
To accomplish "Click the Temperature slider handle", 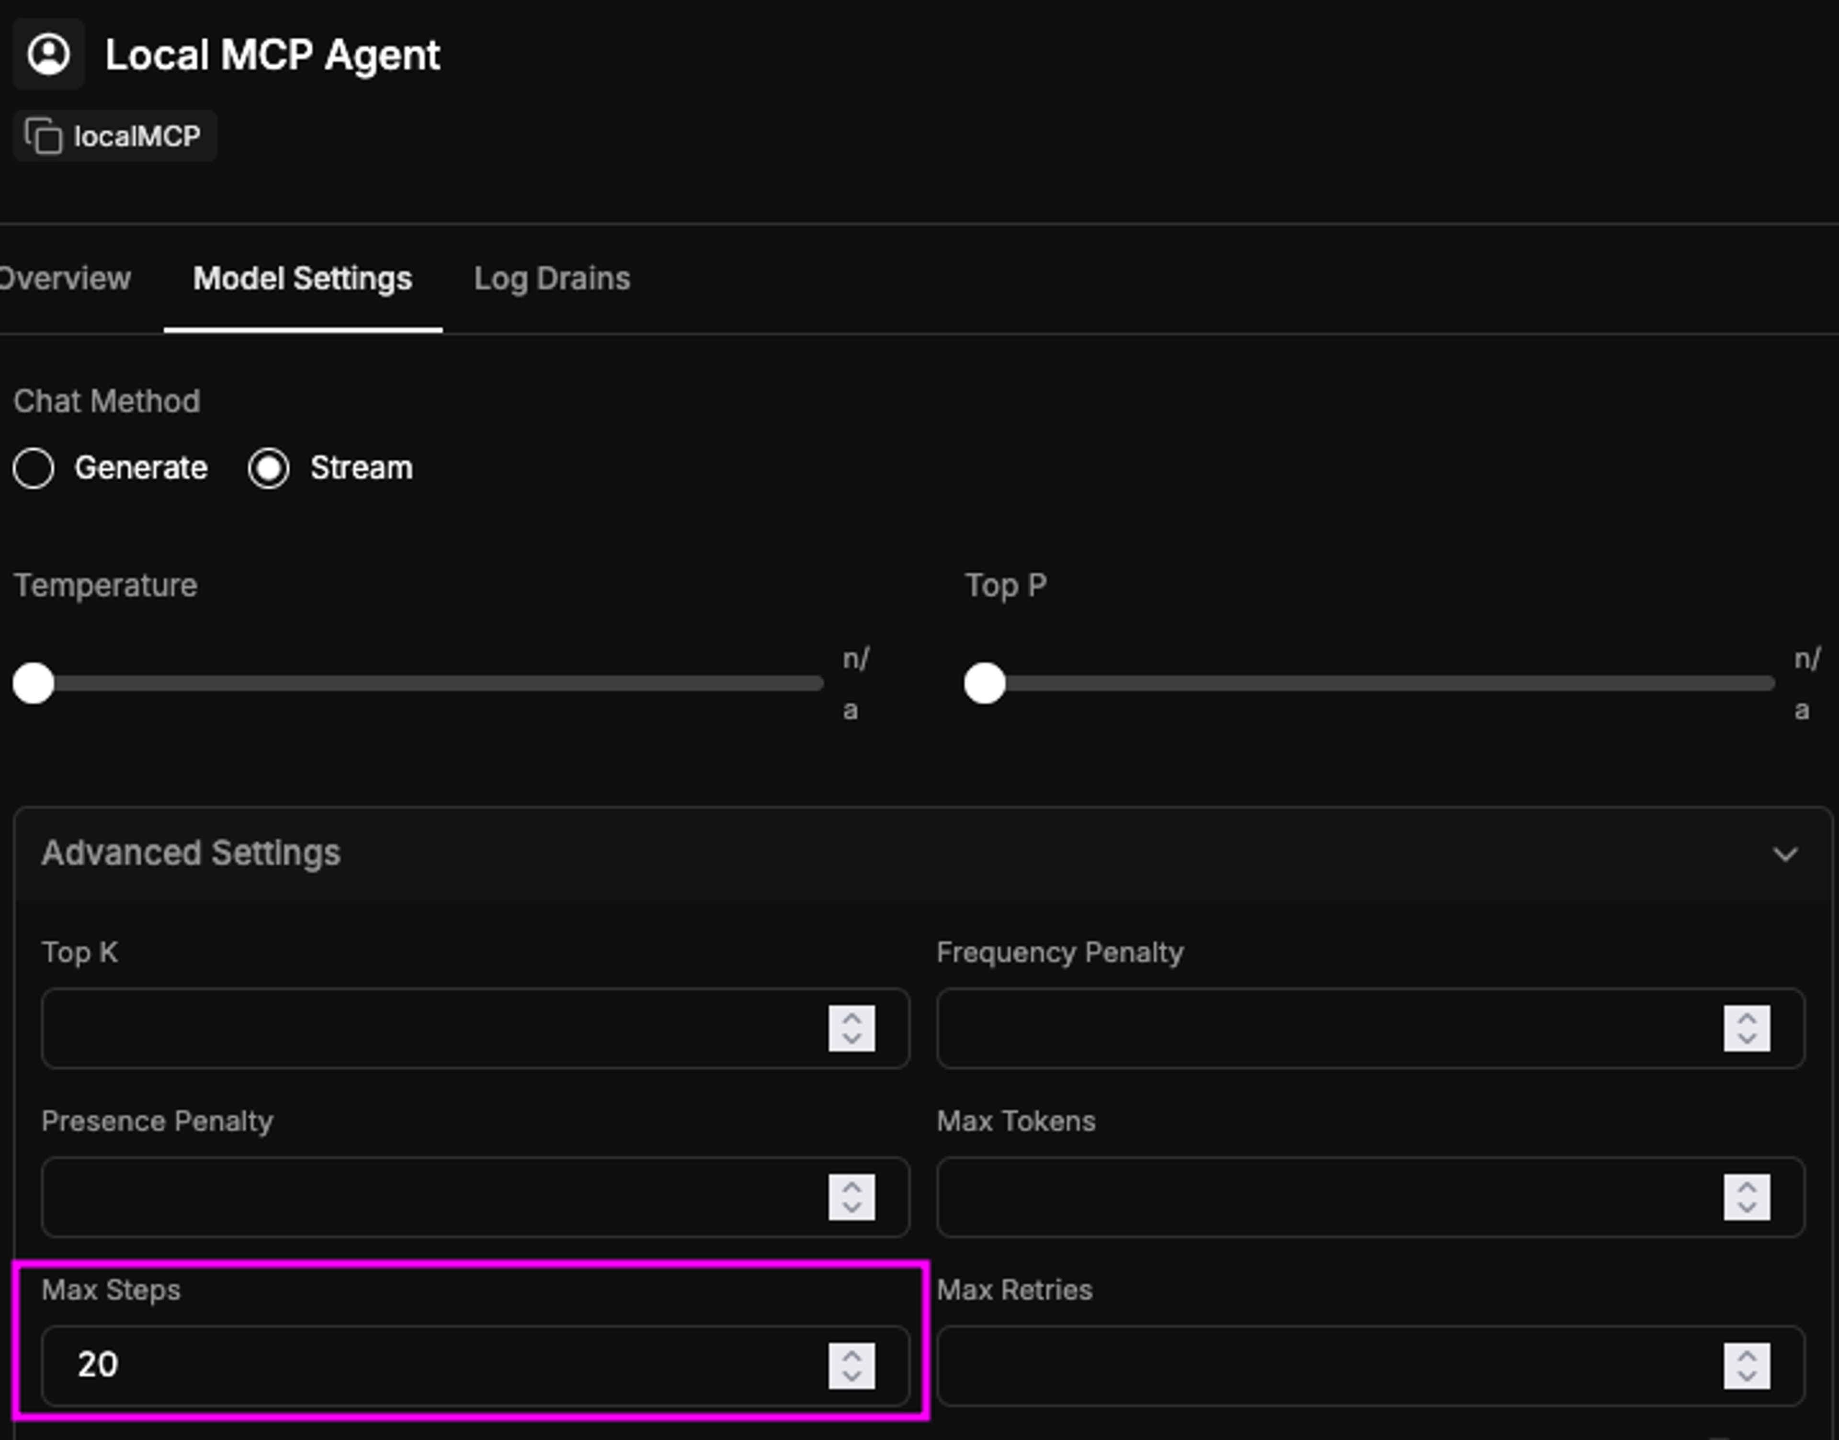I will pos(34,683).
